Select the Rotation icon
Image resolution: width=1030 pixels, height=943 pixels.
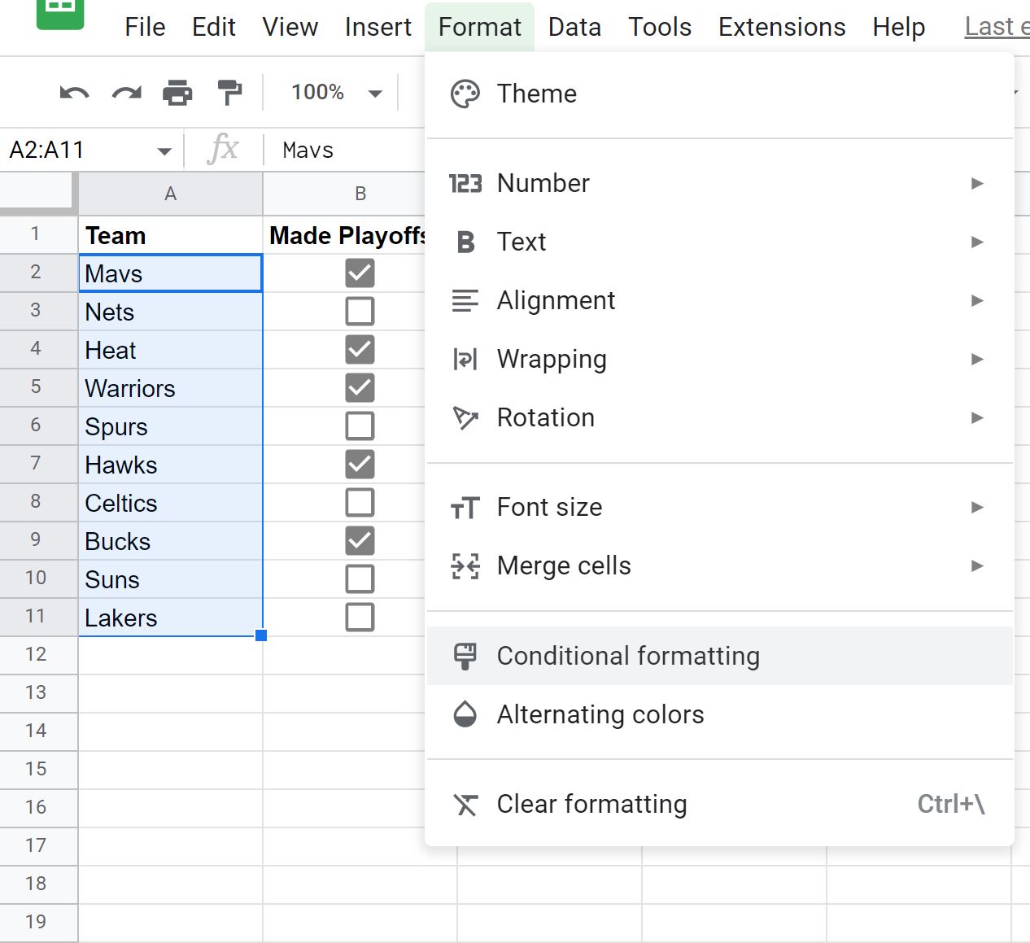[x=465, y=417]
